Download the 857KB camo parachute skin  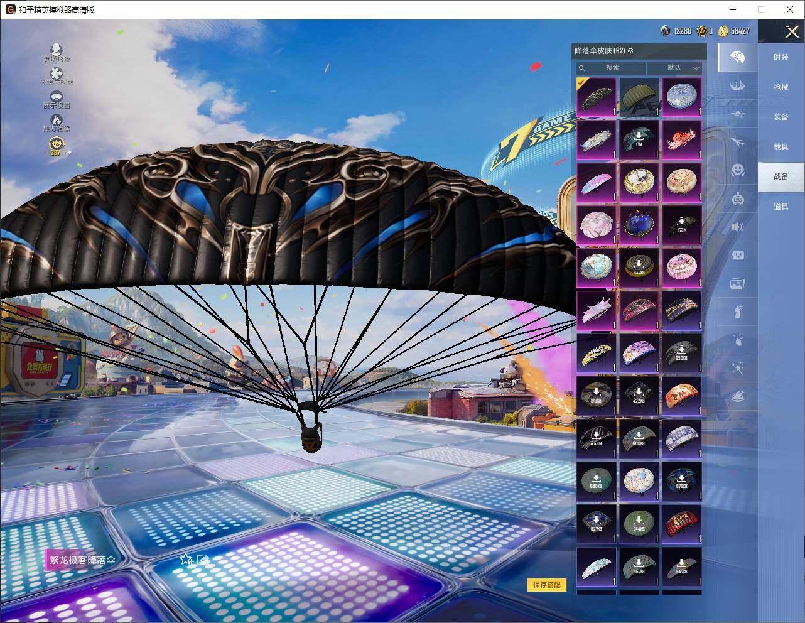coord(639,566)
